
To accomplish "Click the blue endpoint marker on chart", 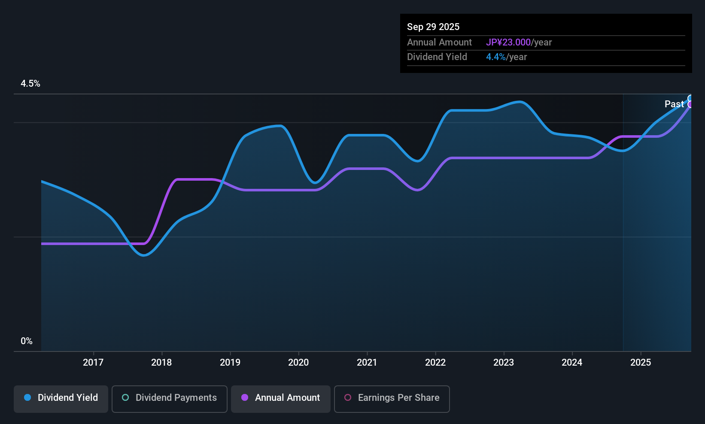I will tap(690, 98).
